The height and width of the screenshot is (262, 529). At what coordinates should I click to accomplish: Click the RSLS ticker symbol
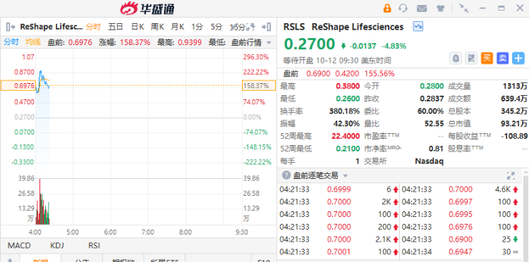[x=294, y=27]
